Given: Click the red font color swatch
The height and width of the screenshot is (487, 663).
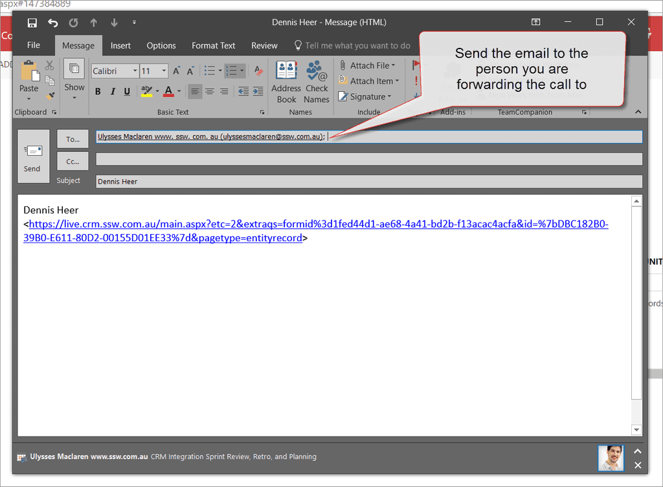Looking at the screenshot, I should click(x=168, y=91).
